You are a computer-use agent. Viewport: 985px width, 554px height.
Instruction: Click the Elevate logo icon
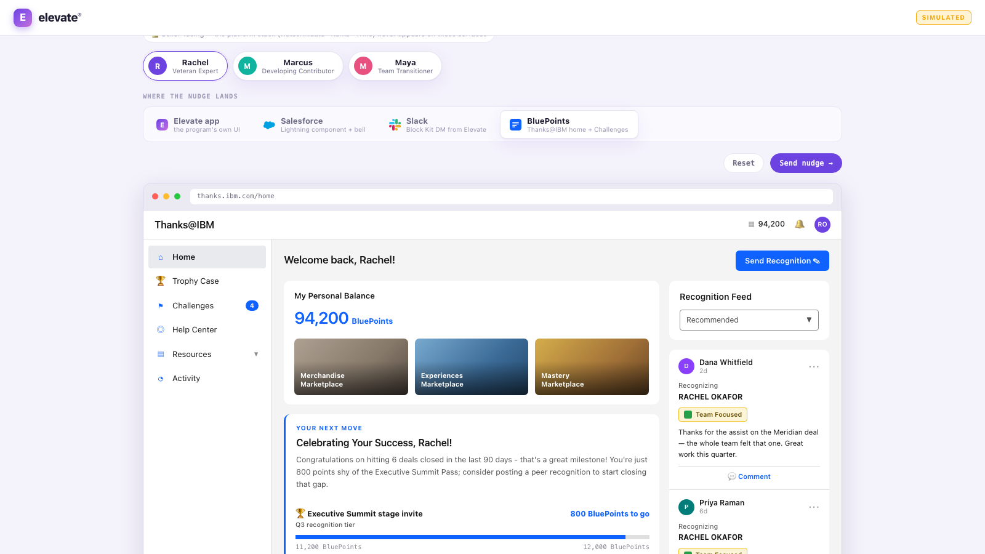pyautogui.click(x=23, y=17)
